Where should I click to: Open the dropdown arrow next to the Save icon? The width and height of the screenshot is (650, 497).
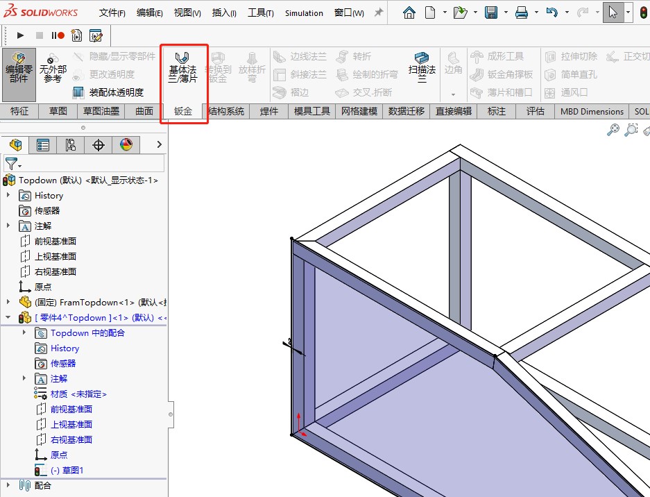tap(506, 12)
